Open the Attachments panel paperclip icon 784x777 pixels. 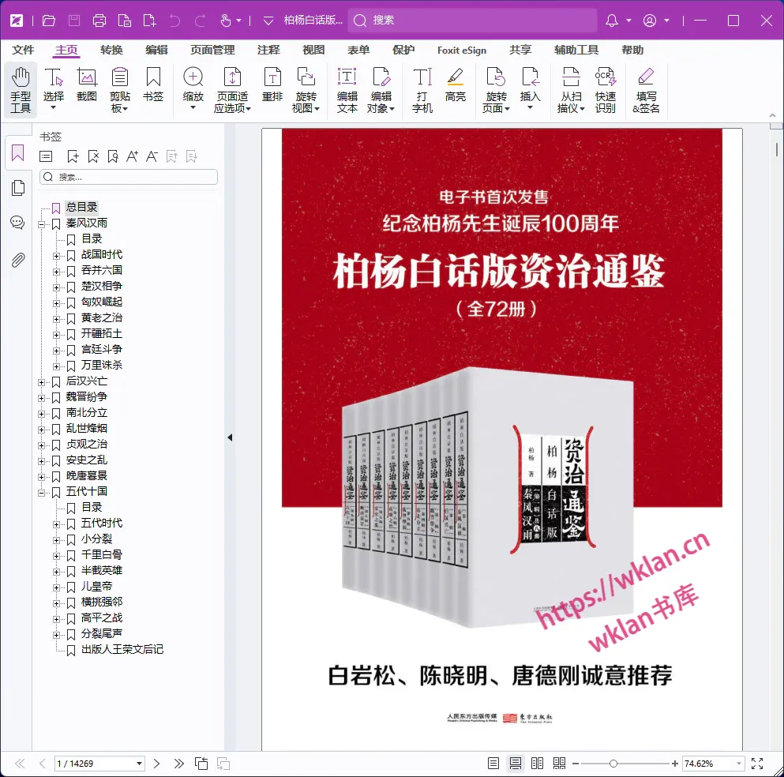point(17,260)
